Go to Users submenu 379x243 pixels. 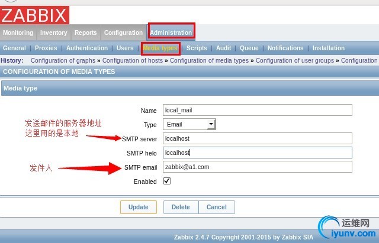pyautogui.click(x=125, y=48)
